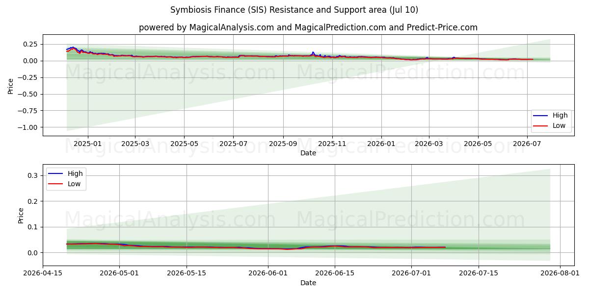589x294 pixels.
Task: Click the '2026-04-15' tick label on bottom chart
Action: tap(43, 273)
